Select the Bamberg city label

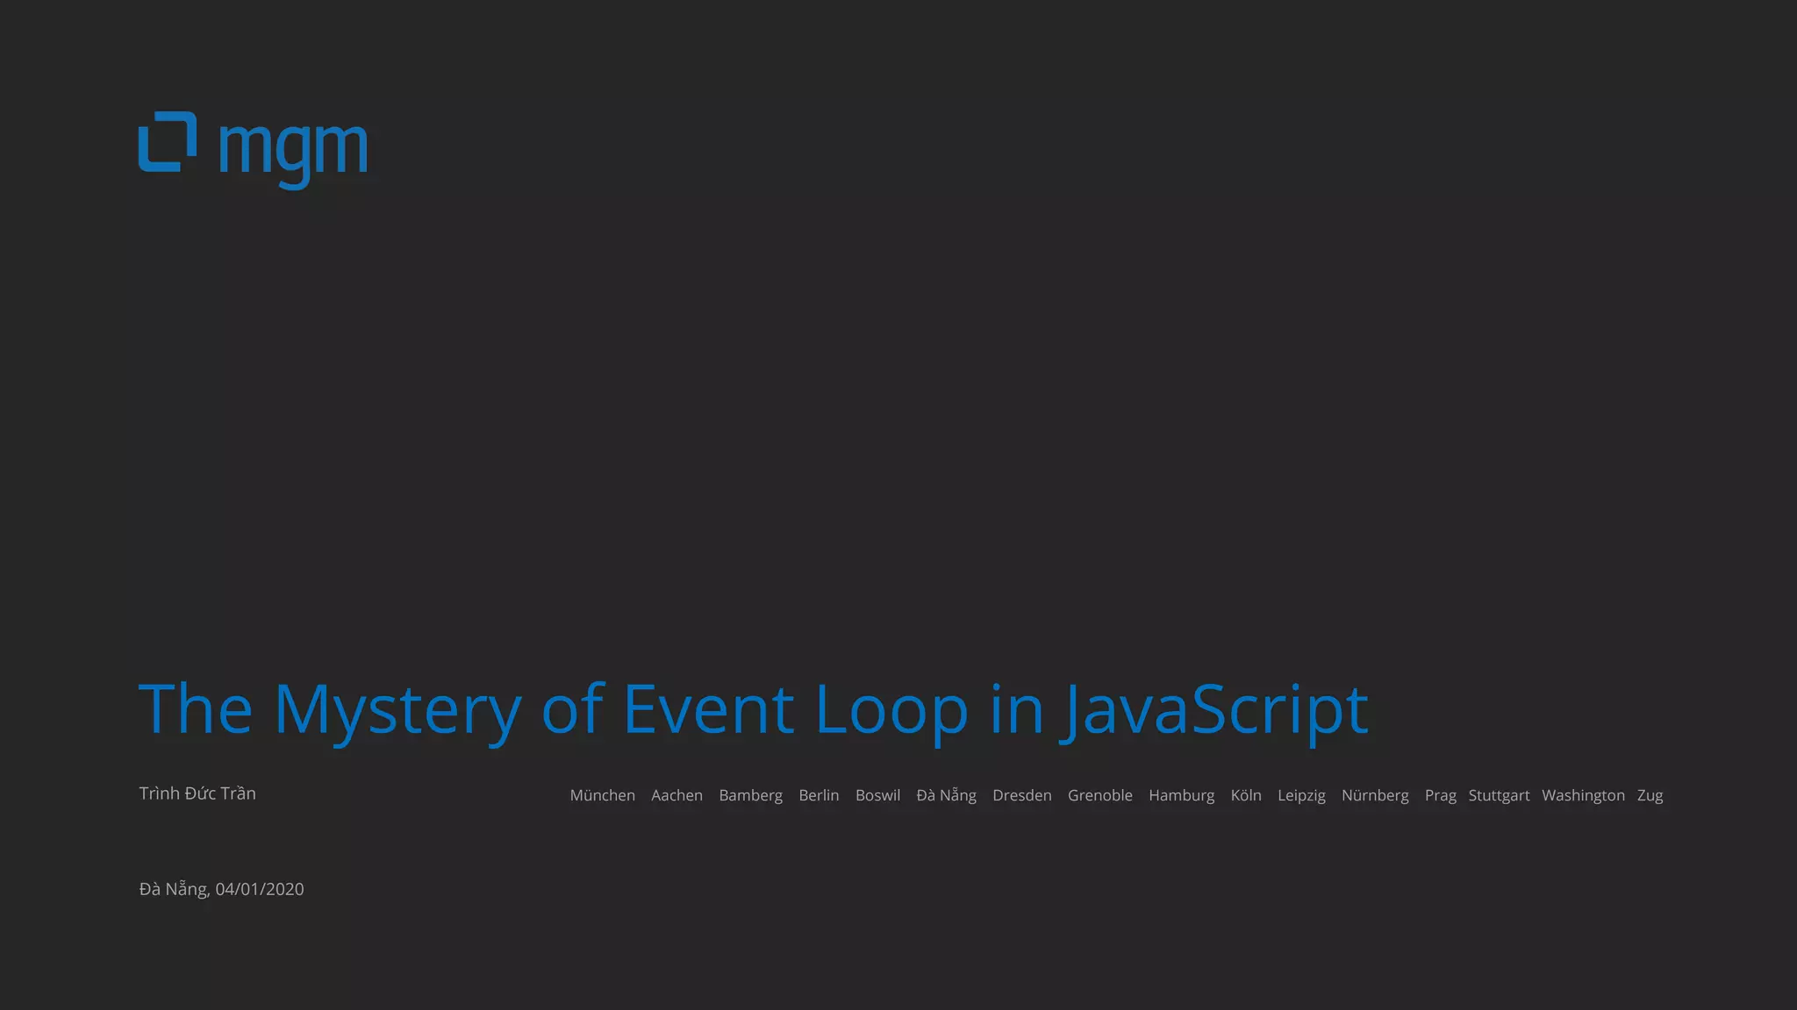coord(750,795)
